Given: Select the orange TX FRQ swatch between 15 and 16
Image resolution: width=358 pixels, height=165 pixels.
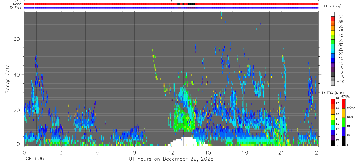Looking at the screenshot, I should [333, 111].
